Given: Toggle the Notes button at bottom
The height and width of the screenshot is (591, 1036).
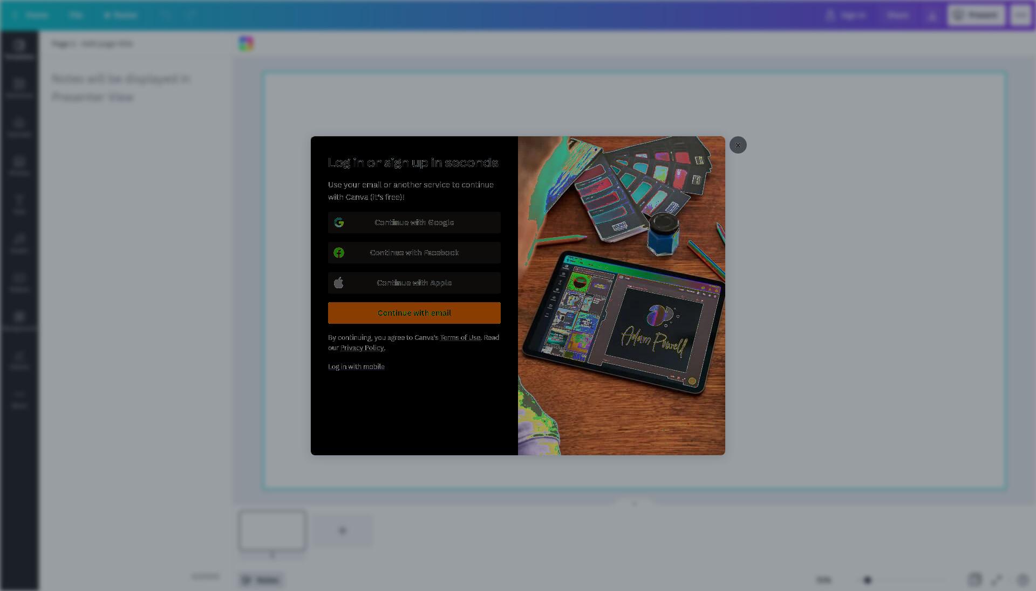Looking at the screenshot, I should 261,580.
